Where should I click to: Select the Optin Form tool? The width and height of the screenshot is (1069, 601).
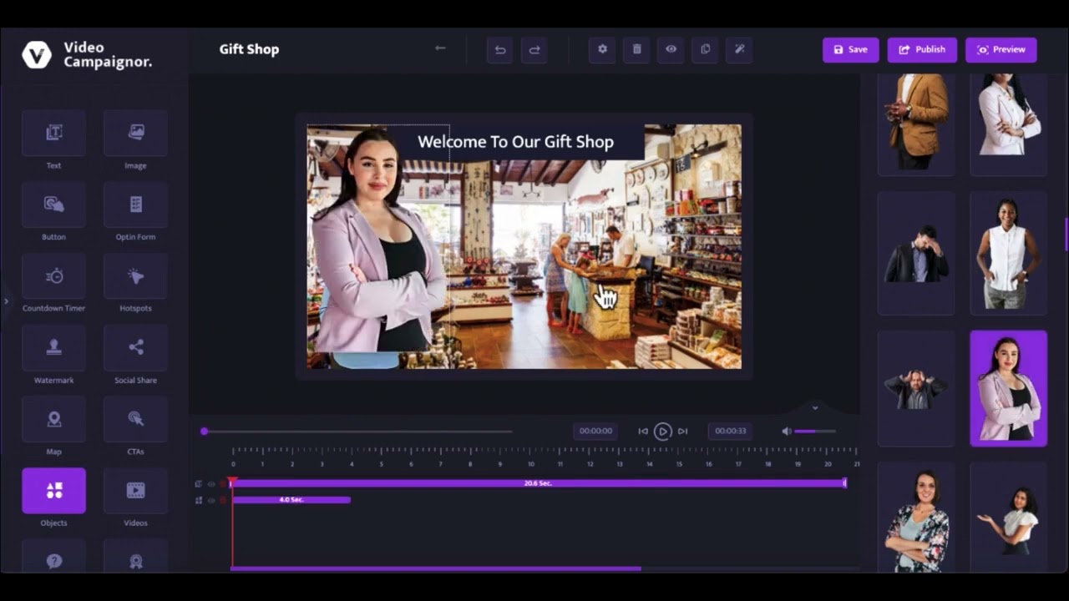click(135, 205)
